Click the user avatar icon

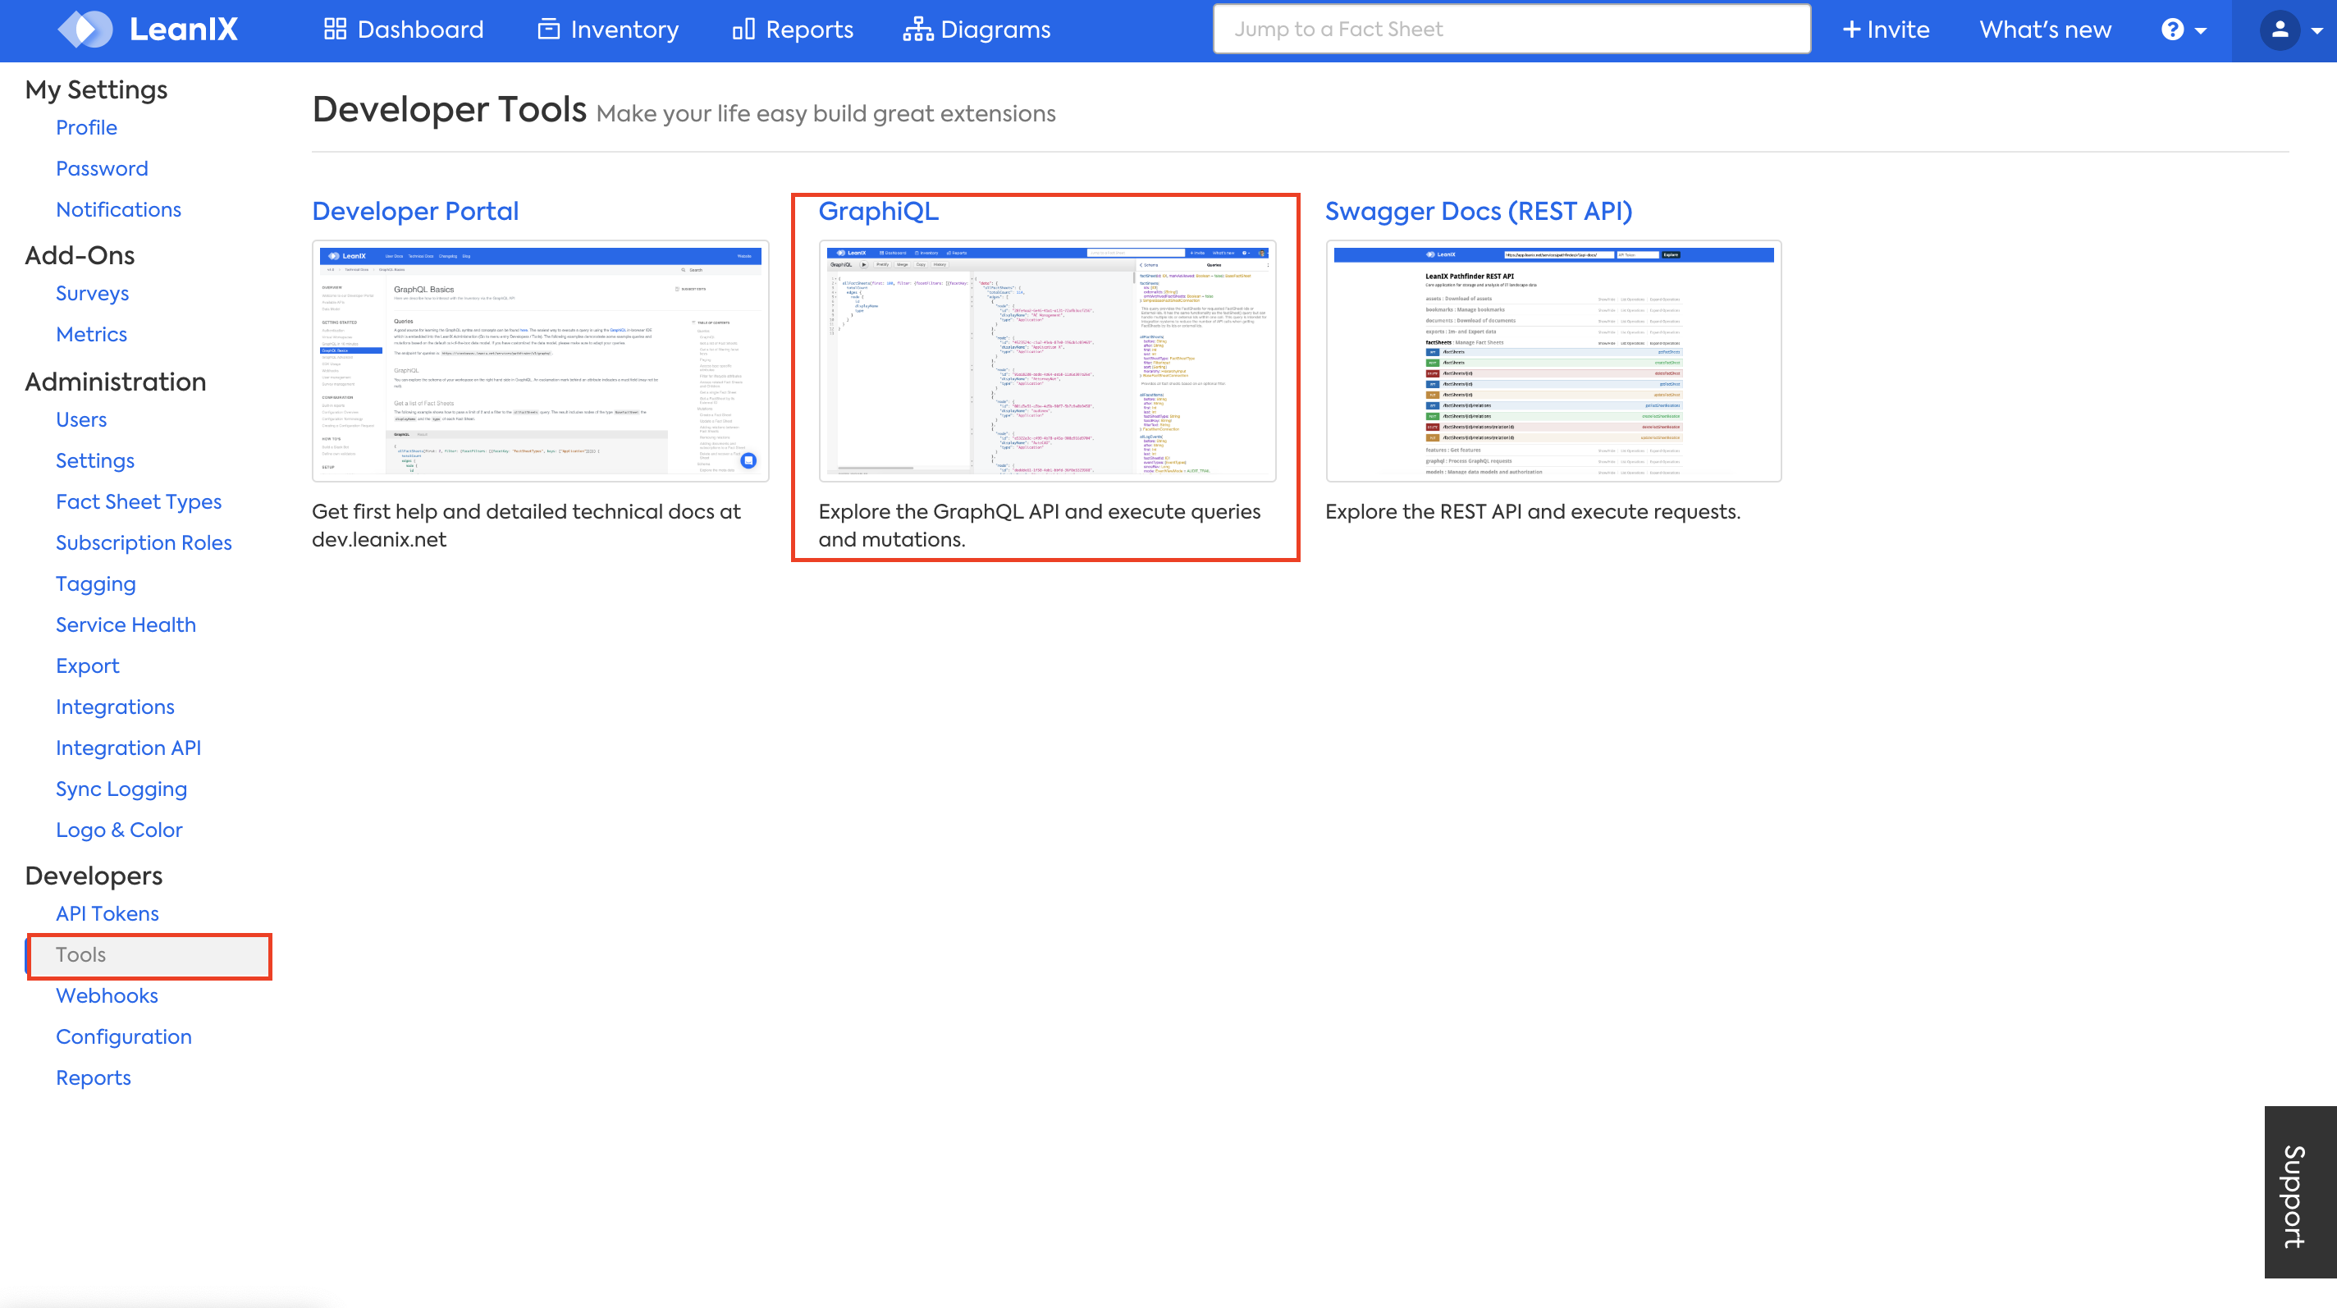2279,29
